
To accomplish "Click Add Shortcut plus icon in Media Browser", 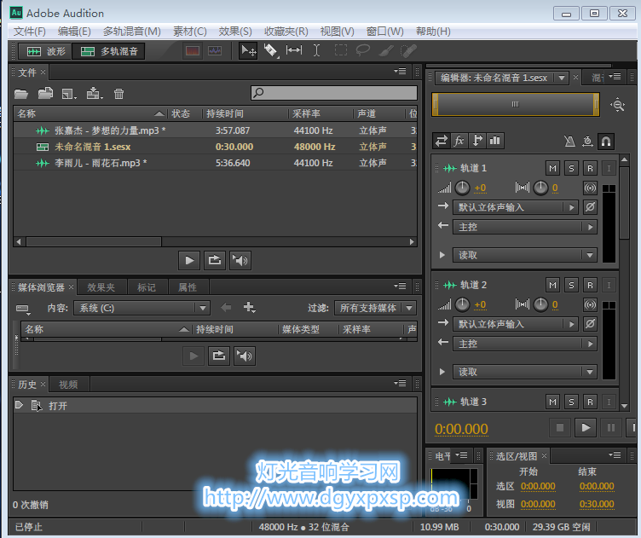I will 249,307.
